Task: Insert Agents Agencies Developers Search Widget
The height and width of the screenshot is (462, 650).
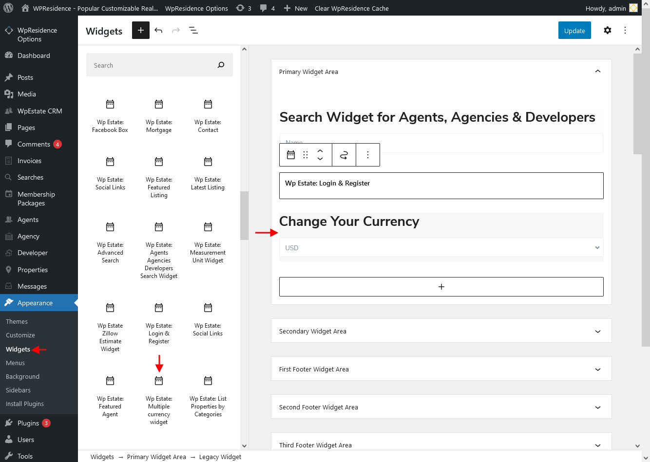Action: point(159,250)
